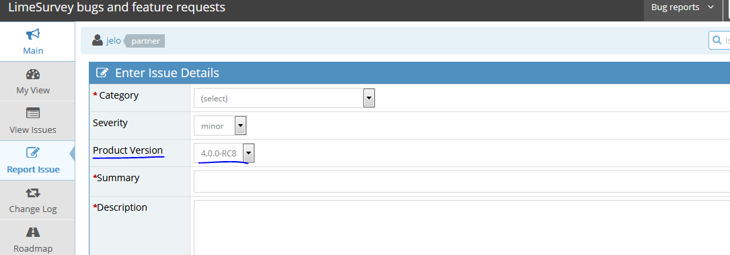Expand the Severity minor dropdown
Image resolution: width=730 pixels, height=255 pixels.
[220, 126]
